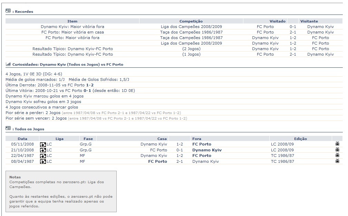Select bold FC Porto away team on 05/11/2008
The height and width of the screenshot is (216, 348).
[x=202, y=144]
